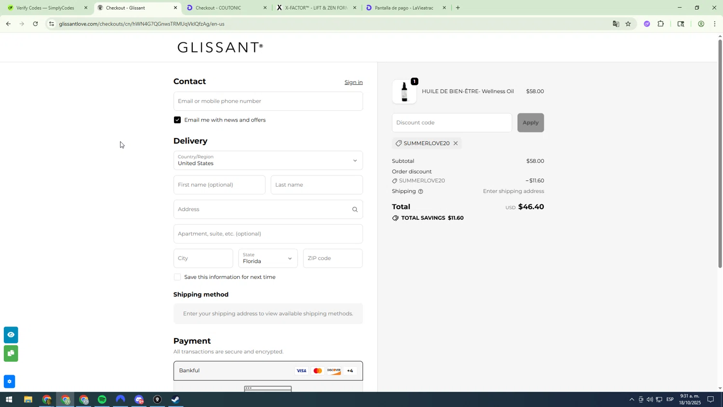Show the +4 more payment methods
Image resolution: width=723 pixels, height=407 pixels.
coord(350,371)
